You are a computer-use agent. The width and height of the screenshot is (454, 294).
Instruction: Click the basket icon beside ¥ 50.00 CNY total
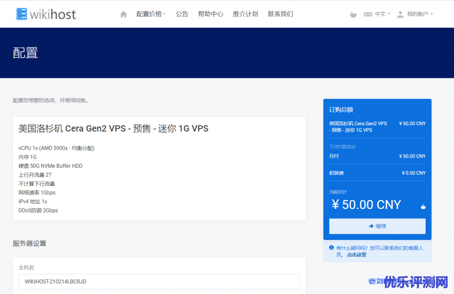pos(423,206)
